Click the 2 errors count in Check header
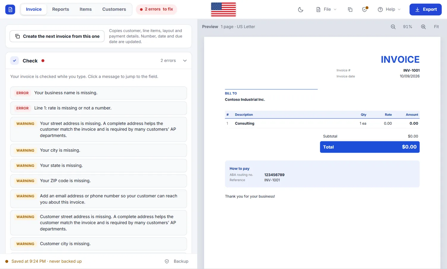 168,61
